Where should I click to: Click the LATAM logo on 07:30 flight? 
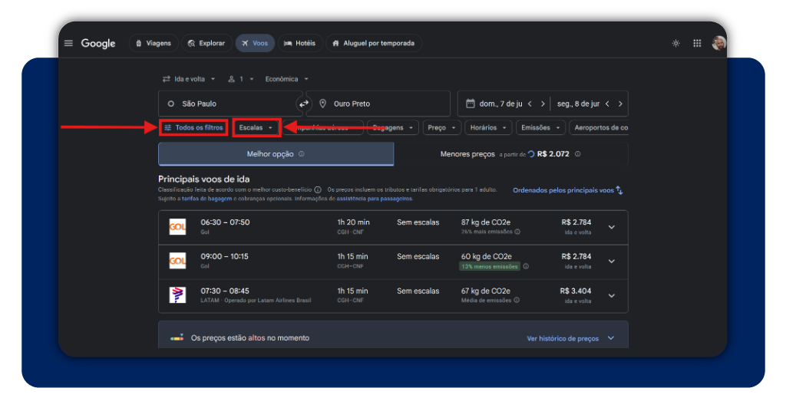click(x=177, y=295)
